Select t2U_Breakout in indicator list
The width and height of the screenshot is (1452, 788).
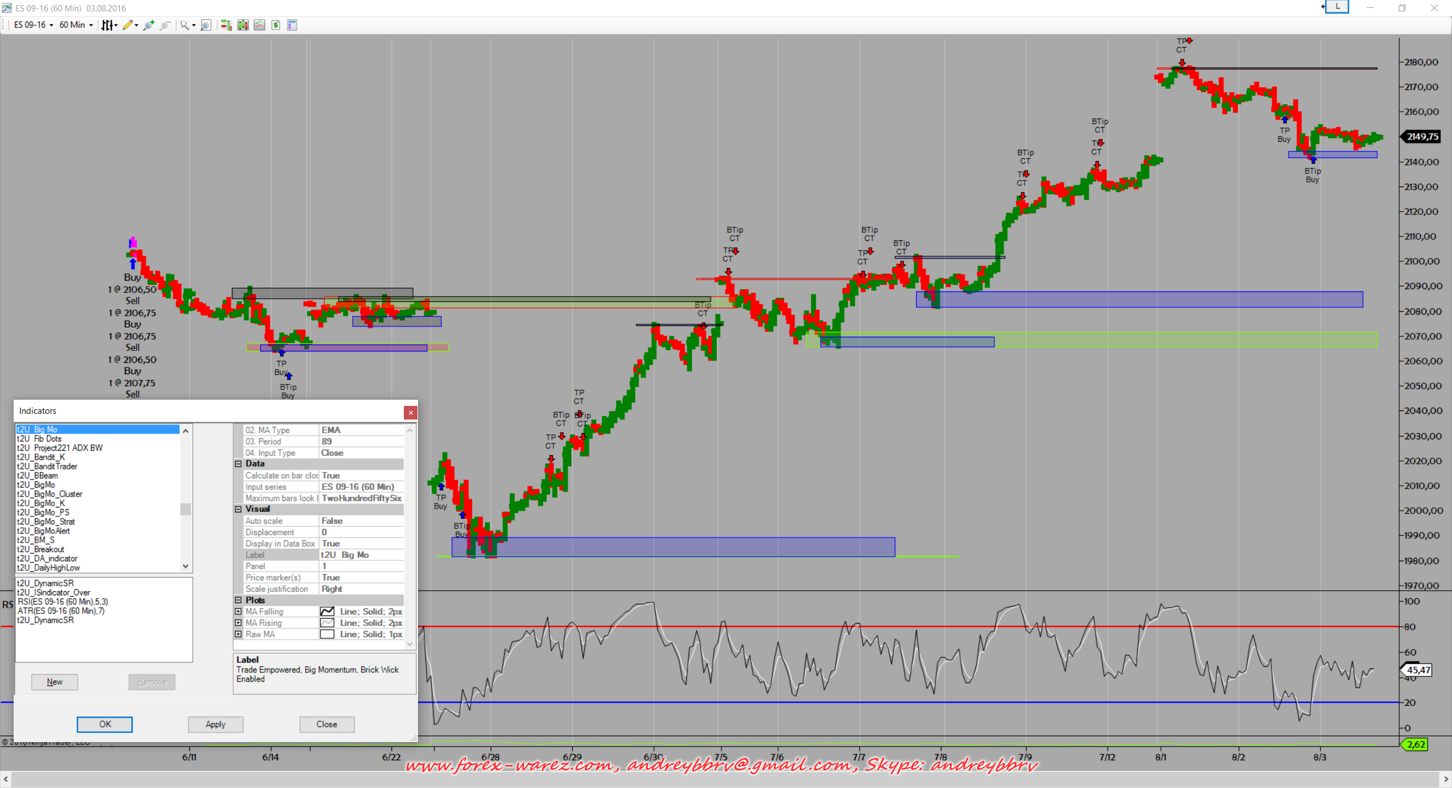pos(40,549)
